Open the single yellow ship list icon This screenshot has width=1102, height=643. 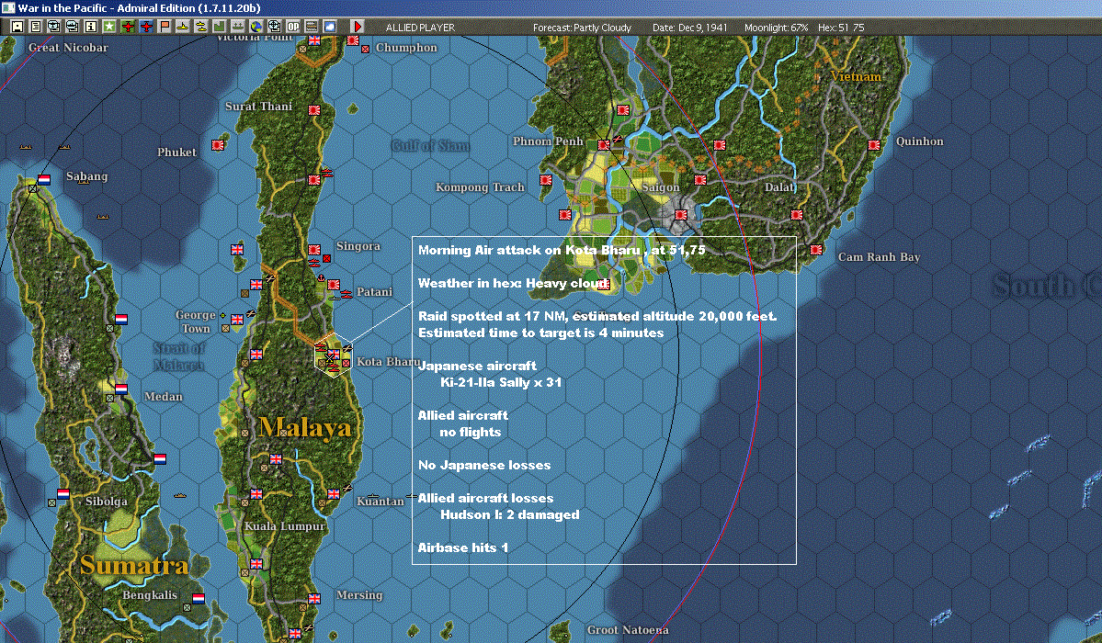tap(183, 27)
